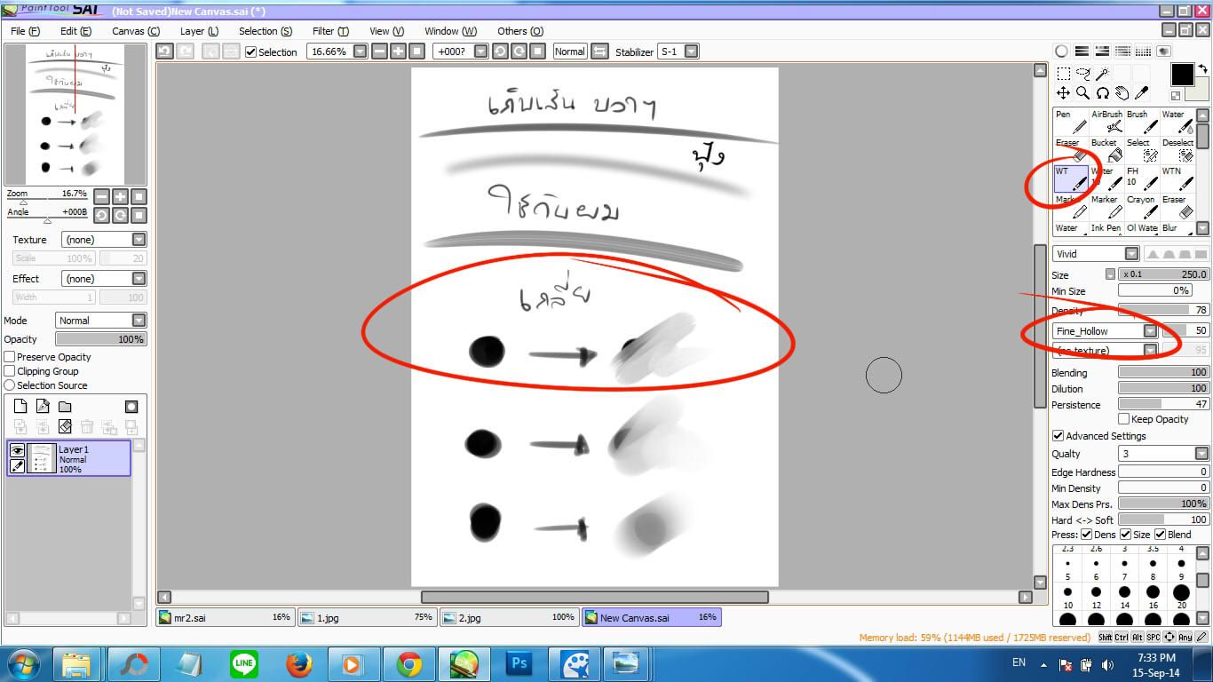Select the Brush tool
The width and height of the screenshot is (1213, 682).
click(1142, 122)
